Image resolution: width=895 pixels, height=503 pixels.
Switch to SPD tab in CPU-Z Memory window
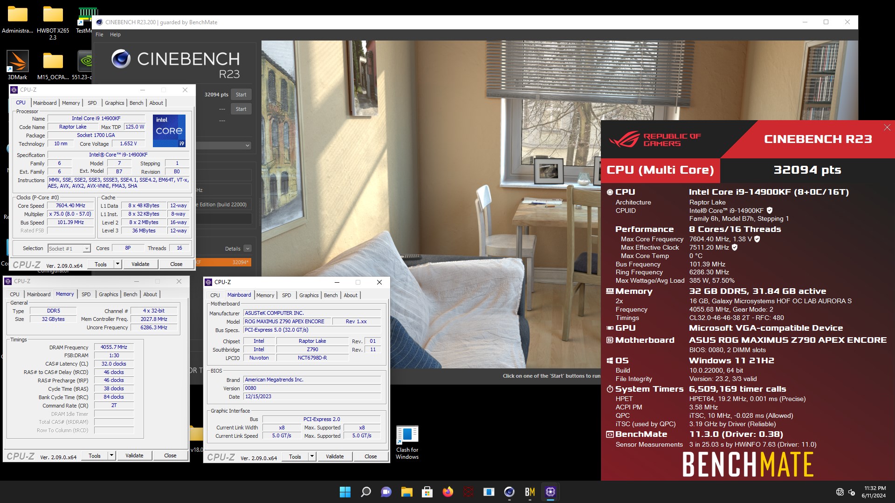[86, 294]
